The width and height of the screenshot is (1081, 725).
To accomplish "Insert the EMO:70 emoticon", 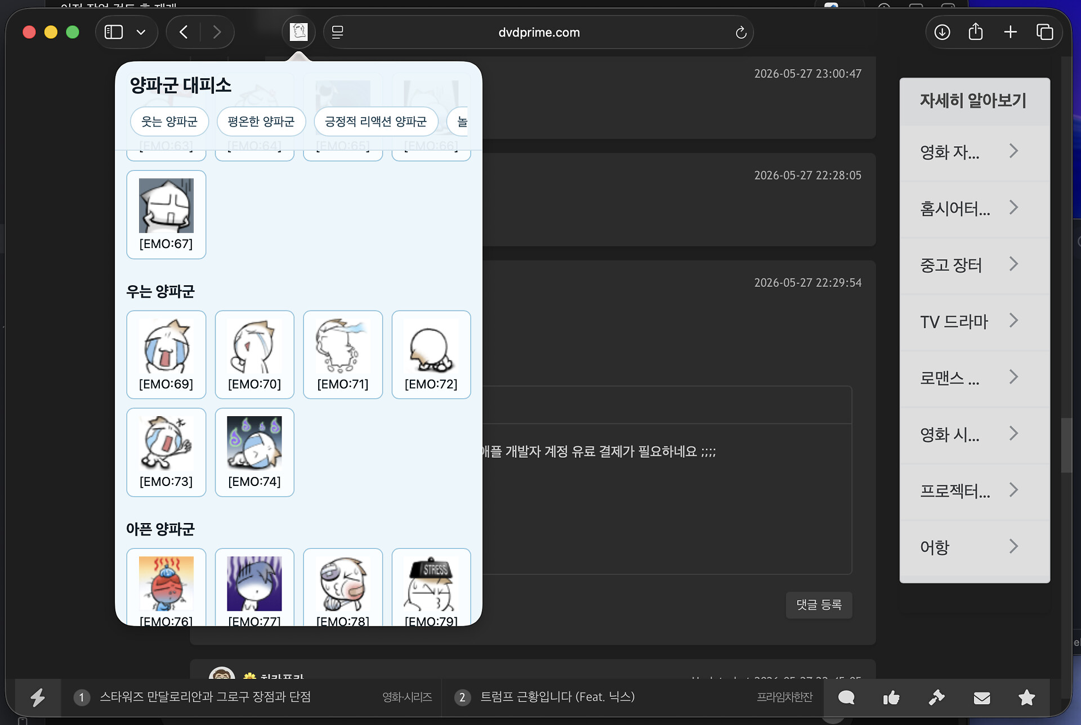I will pos(254,354).
